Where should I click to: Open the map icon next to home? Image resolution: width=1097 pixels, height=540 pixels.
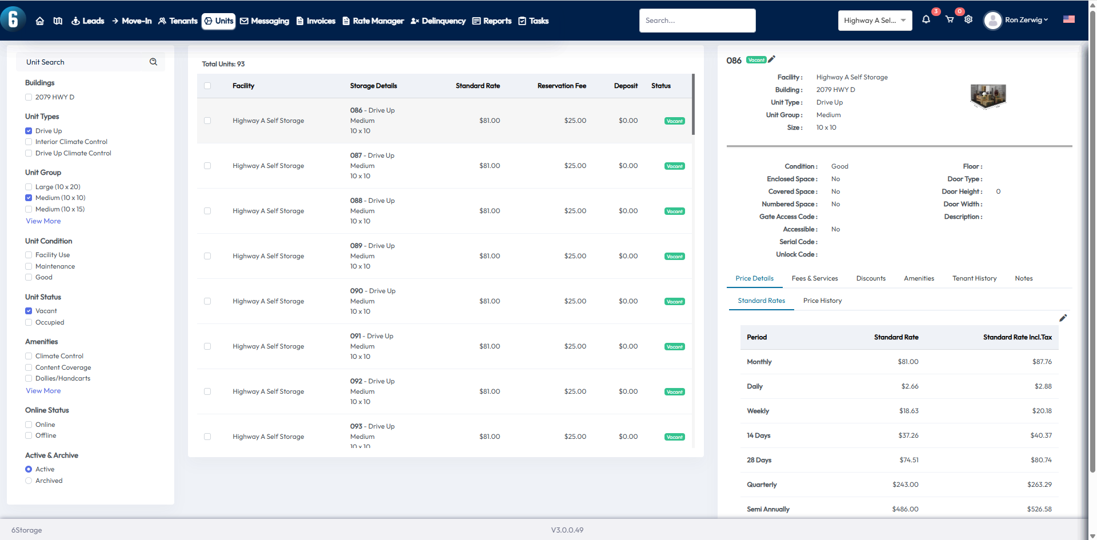coord(58,21)
